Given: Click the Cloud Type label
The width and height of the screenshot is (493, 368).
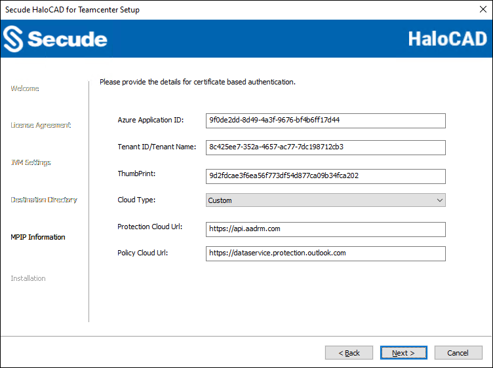Looking at the screenshot, I should coord(136,200).
